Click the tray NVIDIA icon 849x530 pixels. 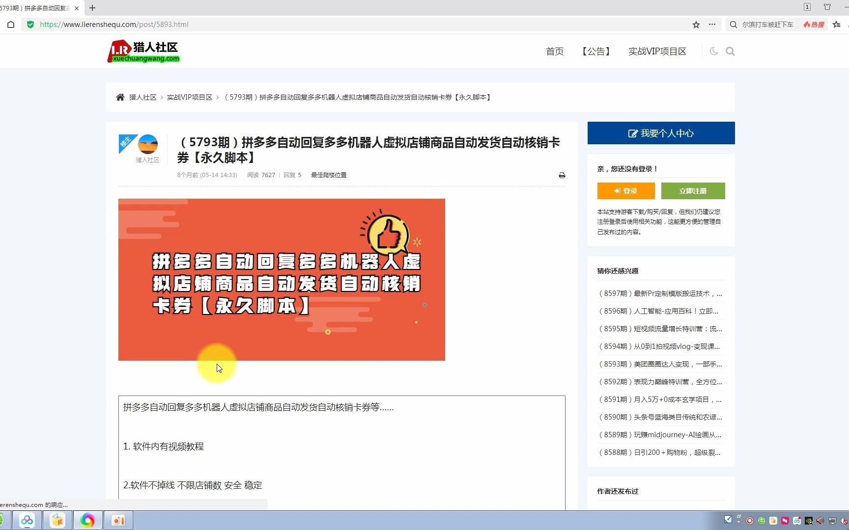pos(809,521)
